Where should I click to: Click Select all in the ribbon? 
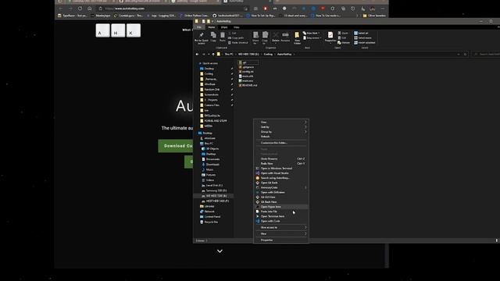click(361, 33)
